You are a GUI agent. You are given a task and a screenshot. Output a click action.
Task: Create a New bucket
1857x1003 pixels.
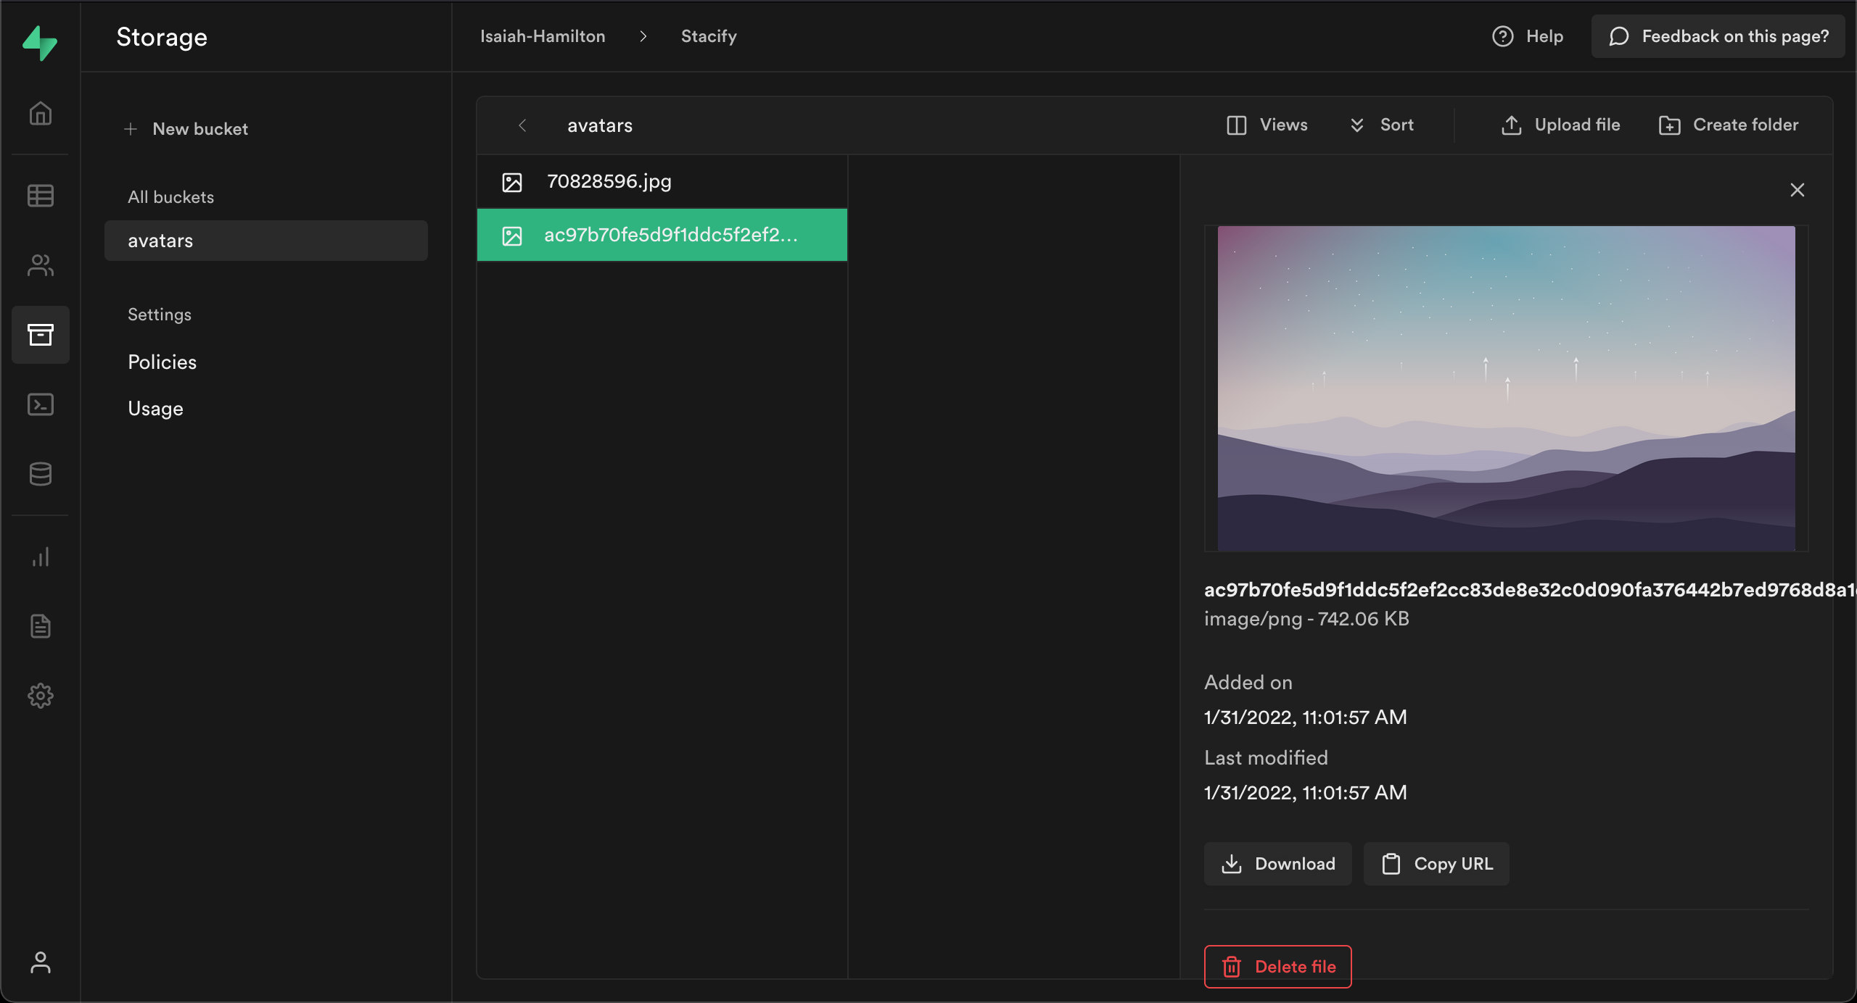pos(186,129)
